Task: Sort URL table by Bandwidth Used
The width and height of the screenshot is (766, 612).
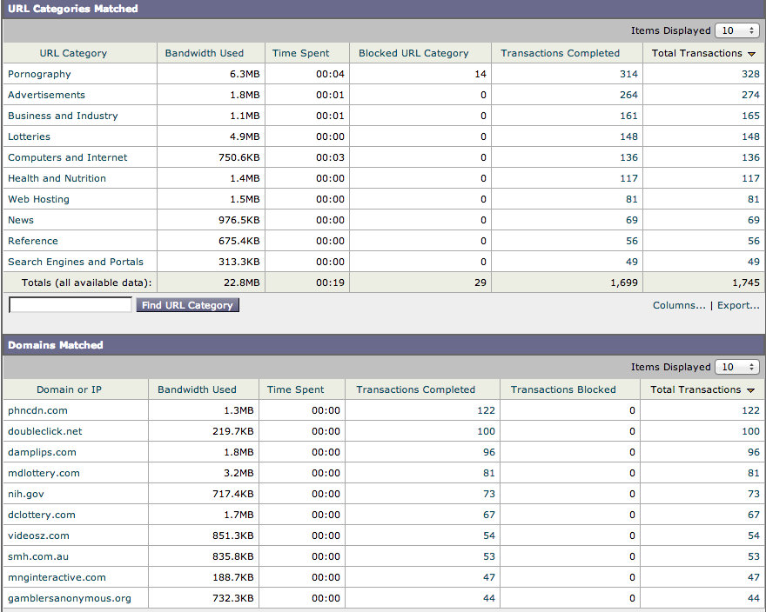Action: pyautogui.click(x=205, y=53)
